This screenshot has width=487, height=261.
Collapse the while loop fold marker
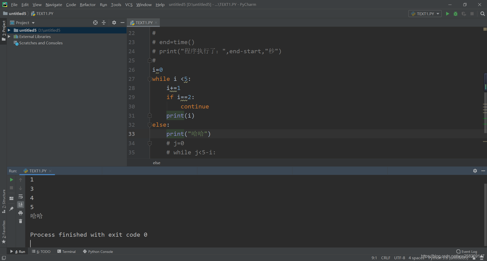(150, 79)
